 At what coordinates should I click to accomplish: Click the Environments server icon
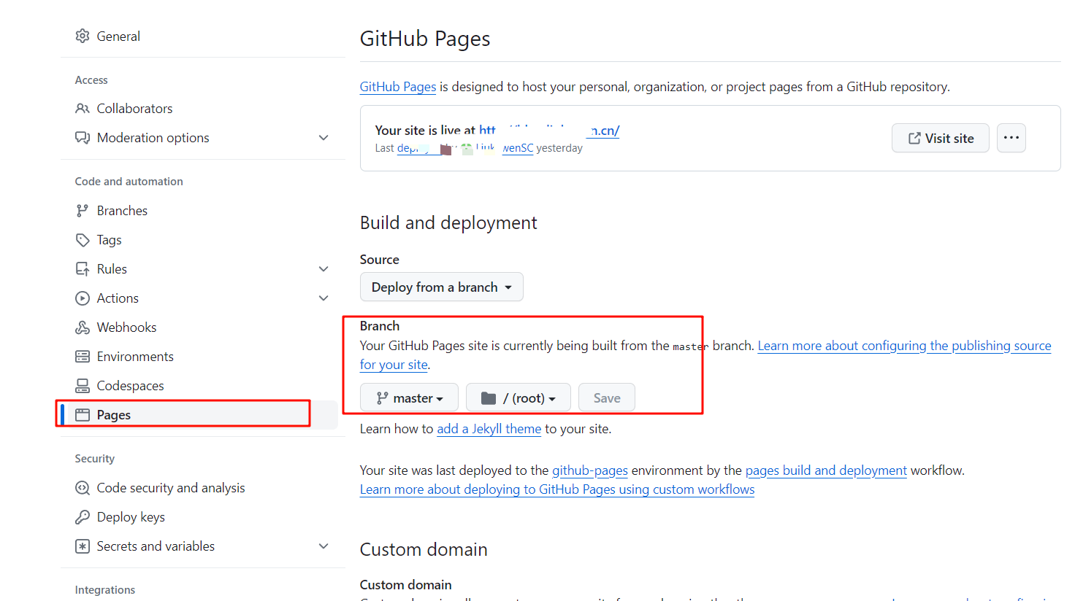pos(83,357)
